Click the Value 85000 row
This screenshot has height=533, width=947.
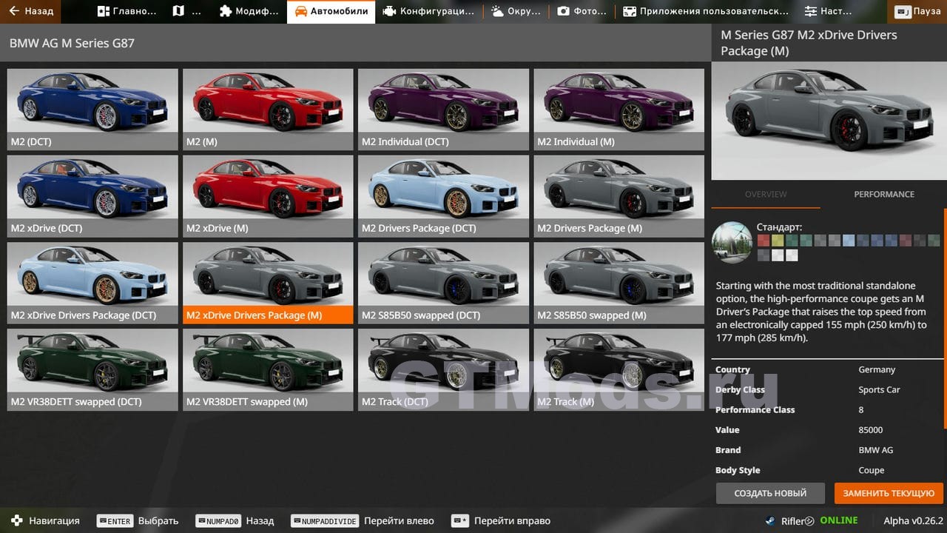(829, 429)
